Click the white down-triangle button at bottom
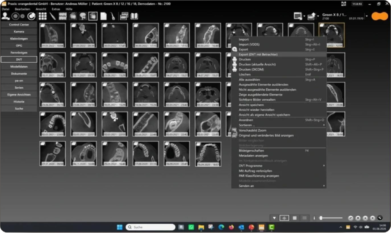The image size is (391, 233). click(x=274, y=218)
